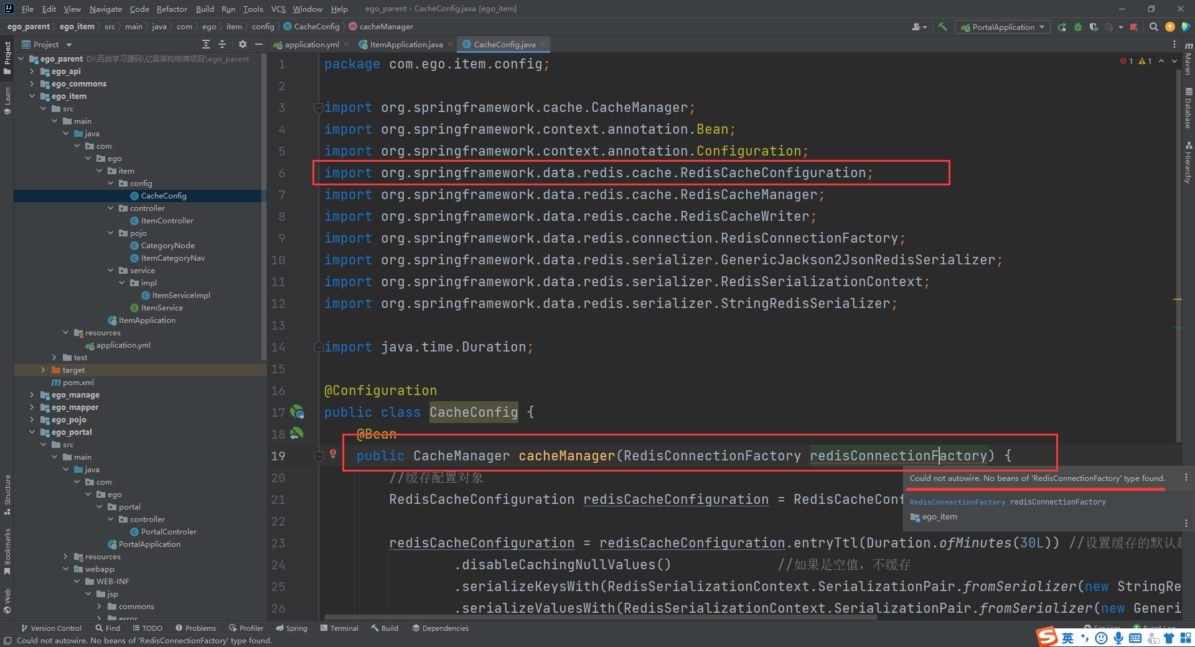This screenshot has width=1195, height=647.
Task: Expand the target folder
Action: [43, 370]
